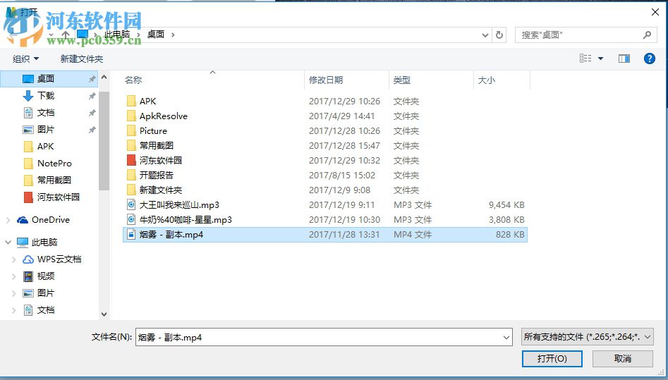Click 牛奶%40咖啡-星星.mp3 file icon

coord(132,219)
